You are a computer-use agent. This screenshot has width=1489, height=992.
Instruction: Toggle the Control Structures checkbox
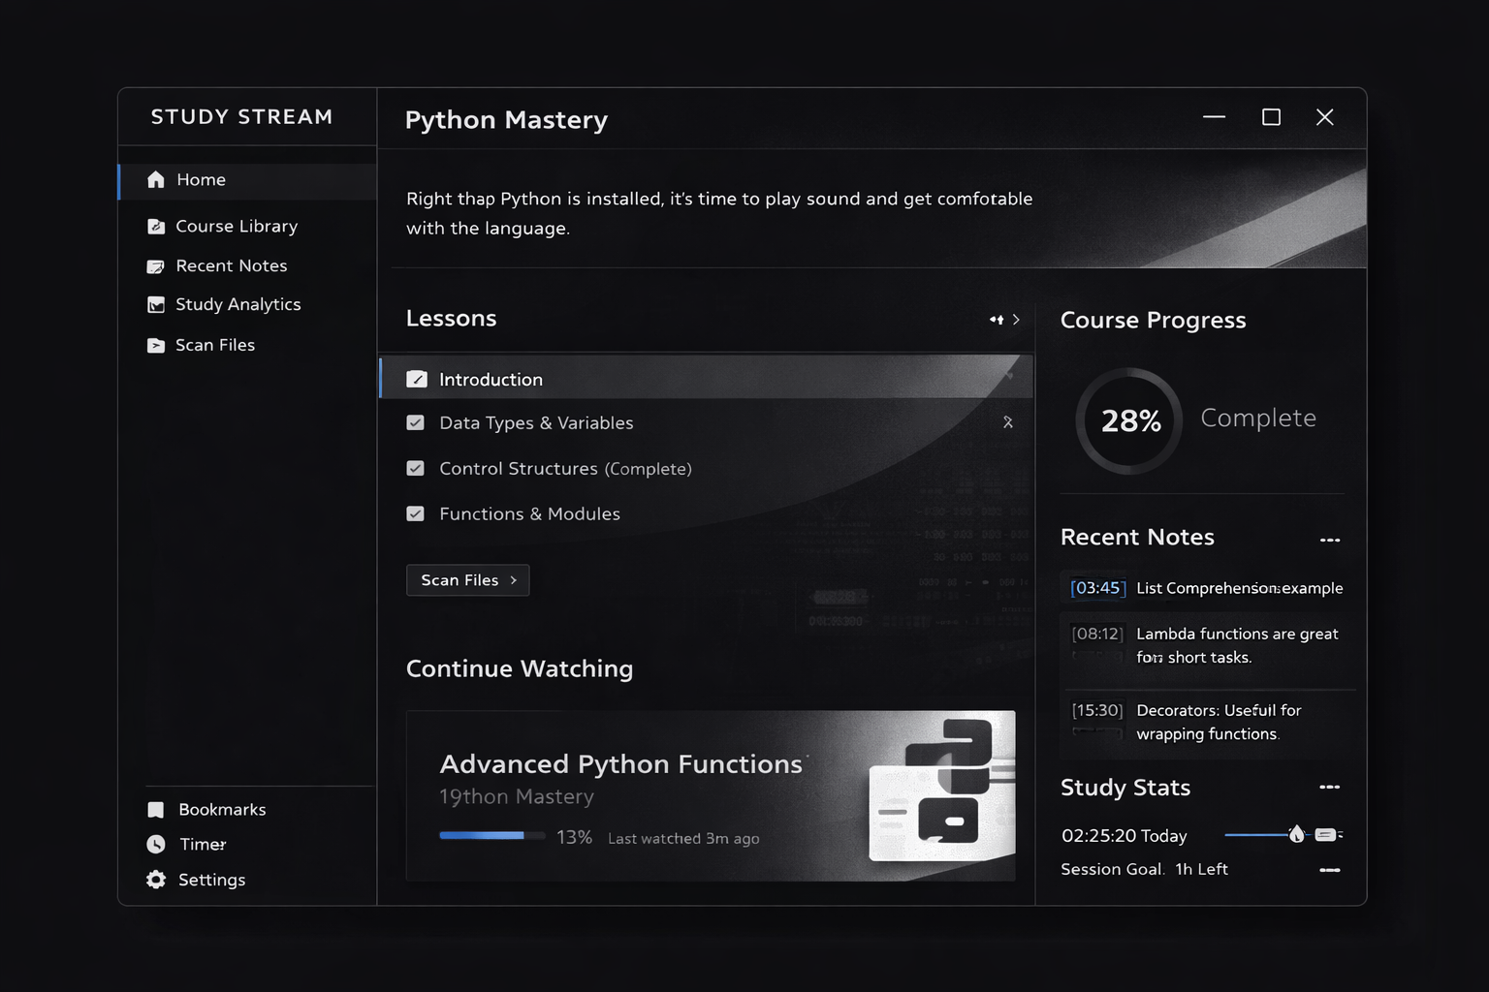coord(416,468)
